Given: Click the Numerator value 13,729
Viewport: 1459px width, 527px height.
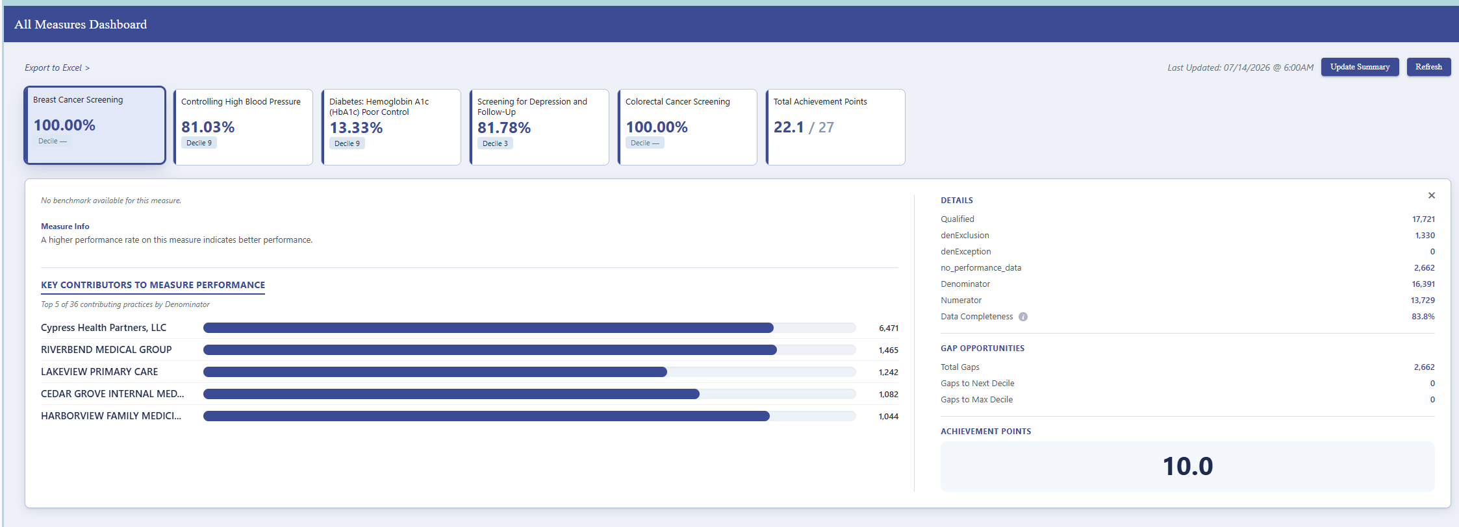Looking at the screenshot, I should tap(1423, 300).
